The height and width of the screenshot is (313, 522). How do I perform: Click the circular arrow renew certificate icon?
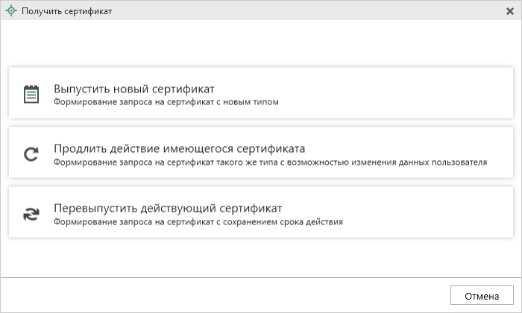31,154
